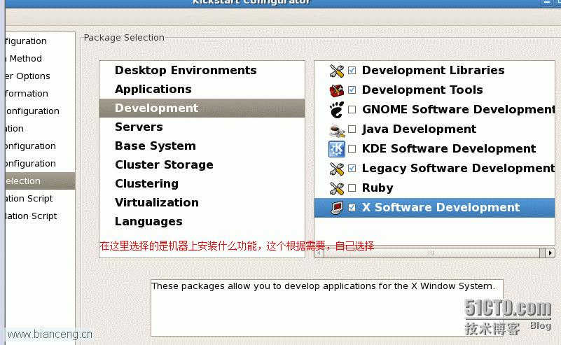This screenshot has height=345, width=561.
Task: Choose the Languages category
Action: tap(202, 222)
